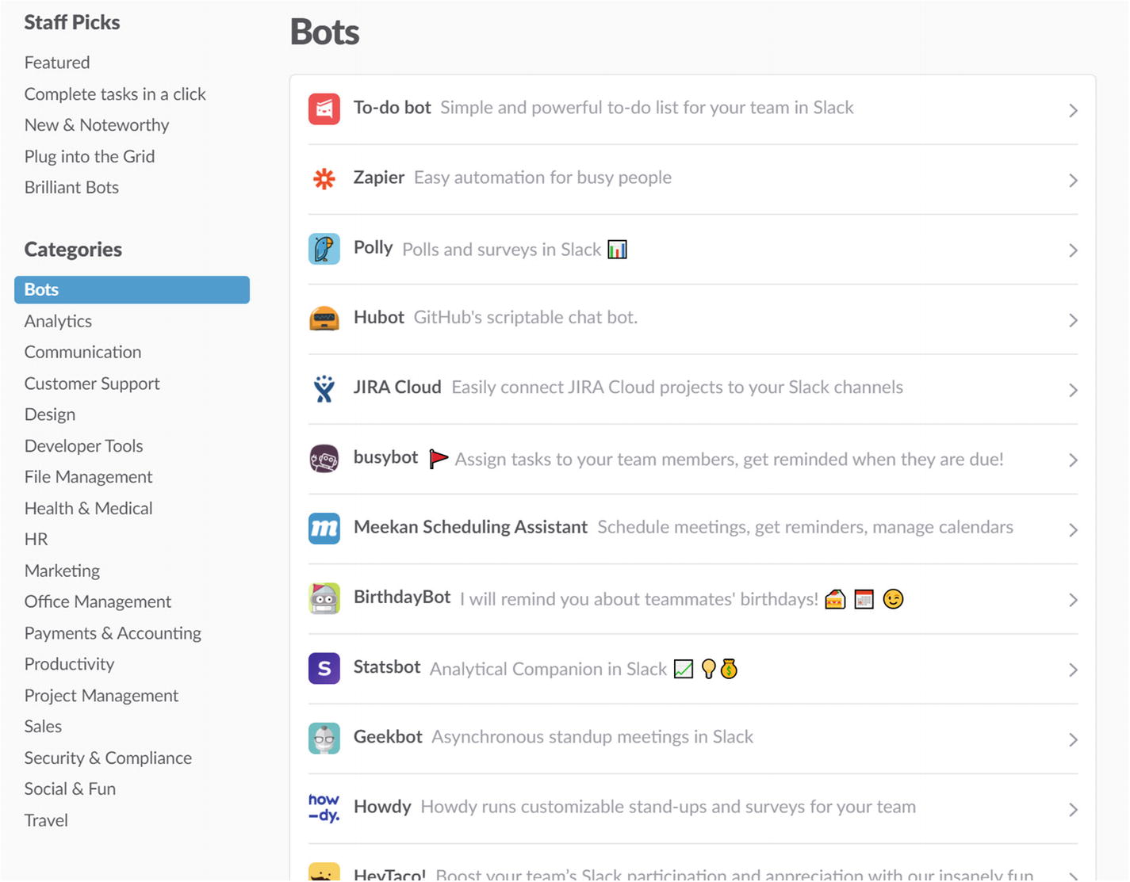
Task: Select the Health & Medical category
Action: coord(88,508)
